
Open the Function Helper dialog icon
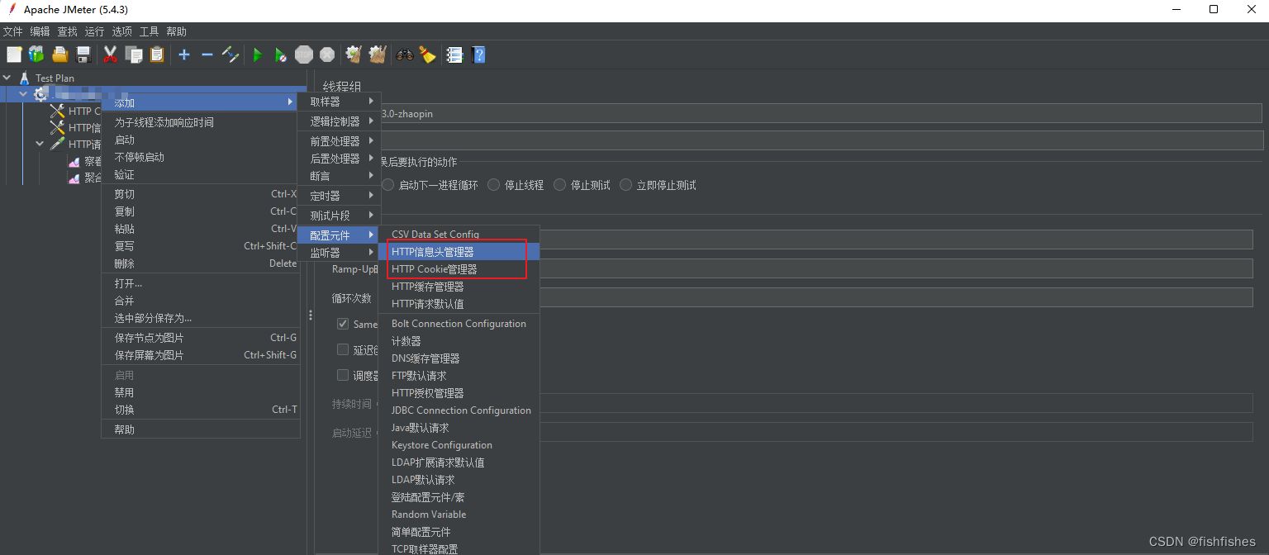click(454, 55)
